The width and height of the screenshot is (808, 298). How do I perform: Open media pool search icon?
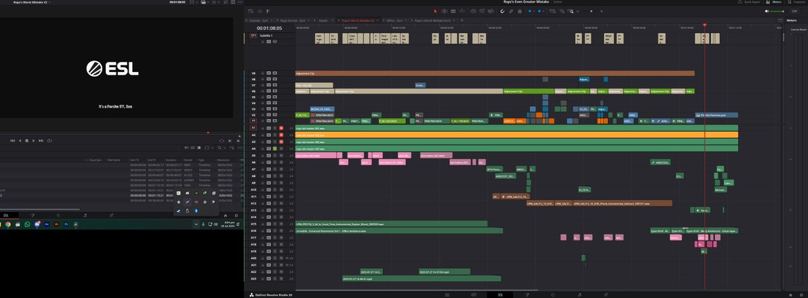click(x=220, y=148)
